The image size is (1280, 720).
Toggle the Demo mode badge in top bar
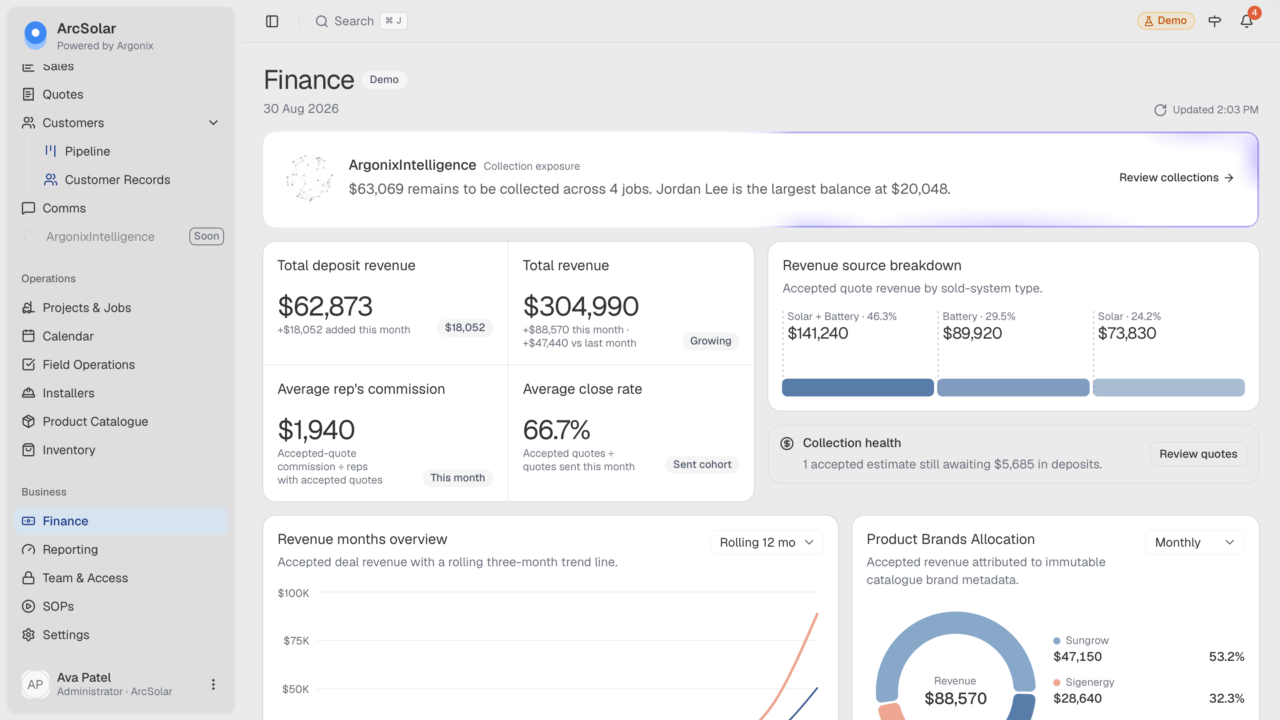click(x=1166, y=21)
